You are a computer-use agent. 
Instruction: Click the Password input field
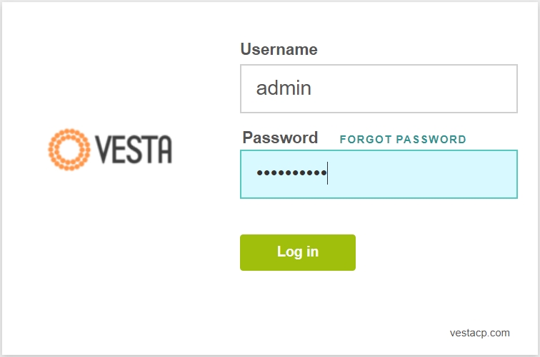379,174
